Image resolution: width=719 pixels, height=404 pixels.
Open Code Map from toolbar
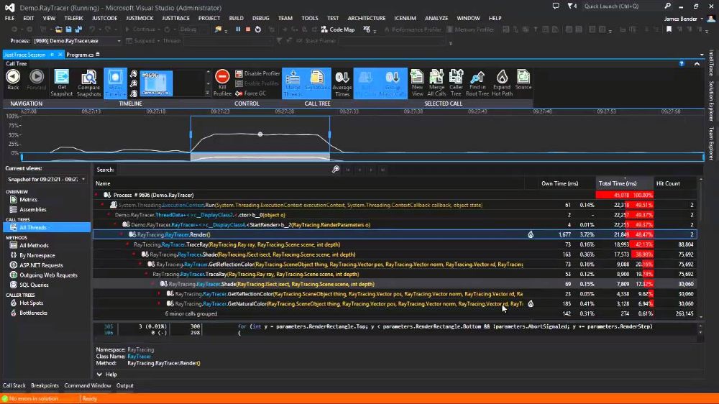point(338,29)
